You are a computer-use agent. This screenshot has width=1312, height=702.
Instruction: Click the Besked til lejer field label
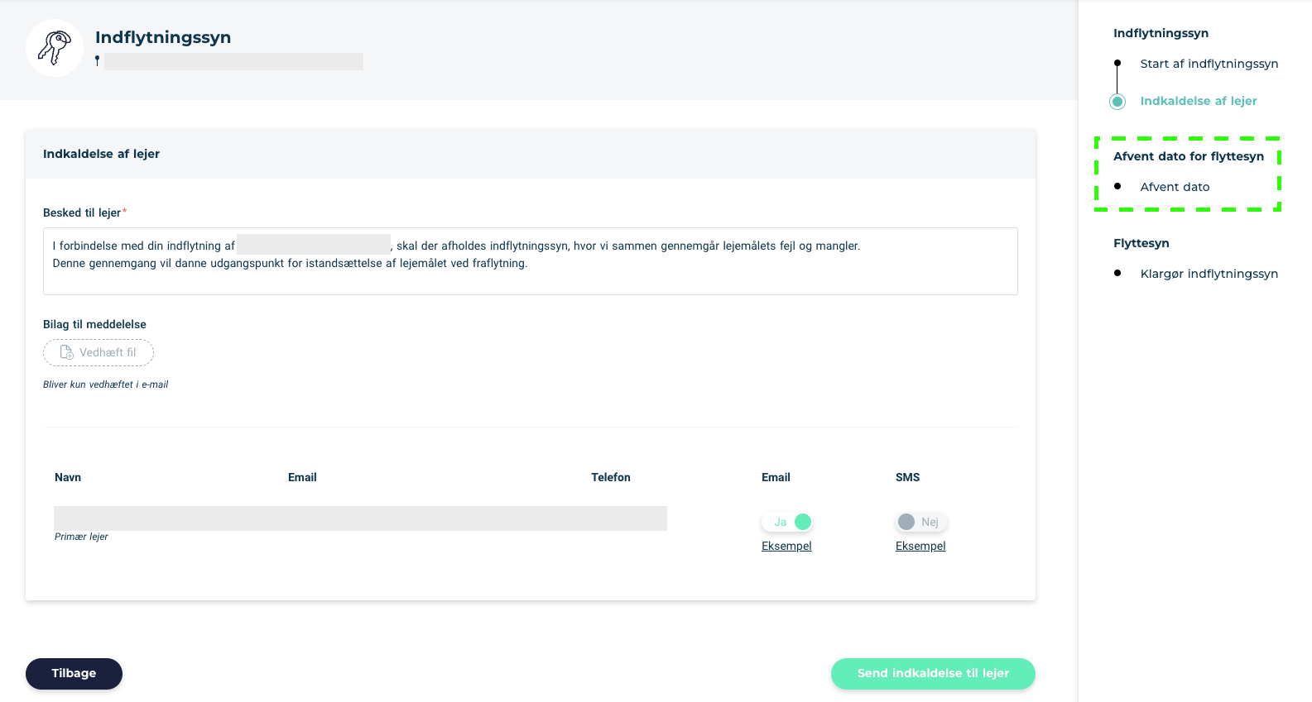(82, 213)
